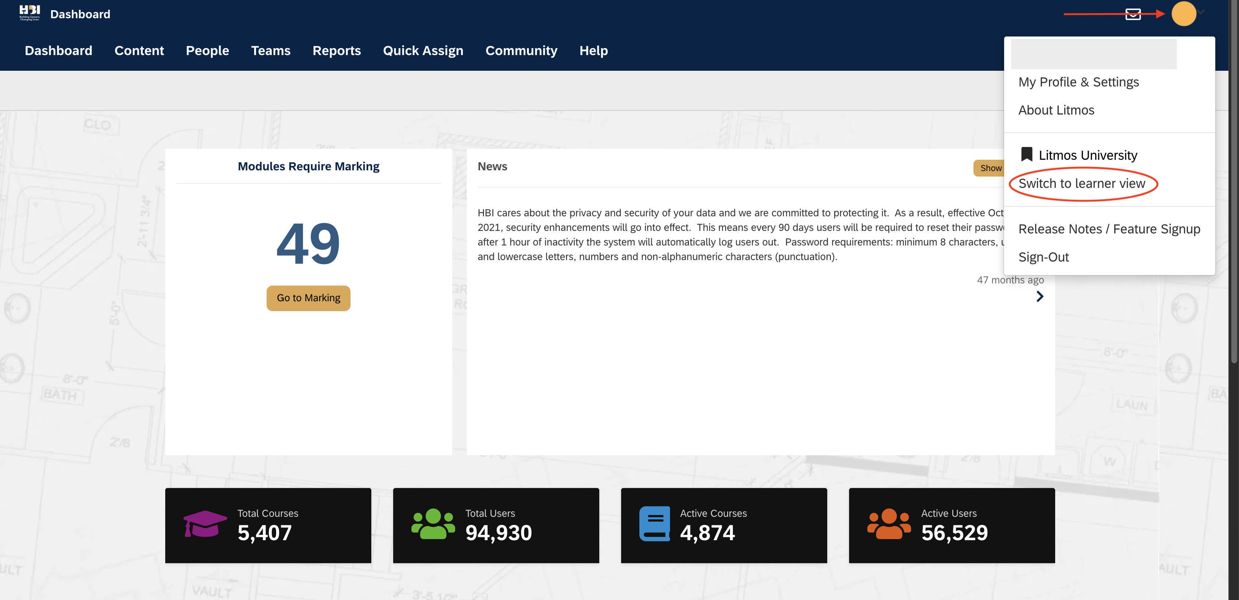Collapse the profile menu chevron beside avatar
Viewport: 1239px width, 600px height.
[x=1201, y=12]
